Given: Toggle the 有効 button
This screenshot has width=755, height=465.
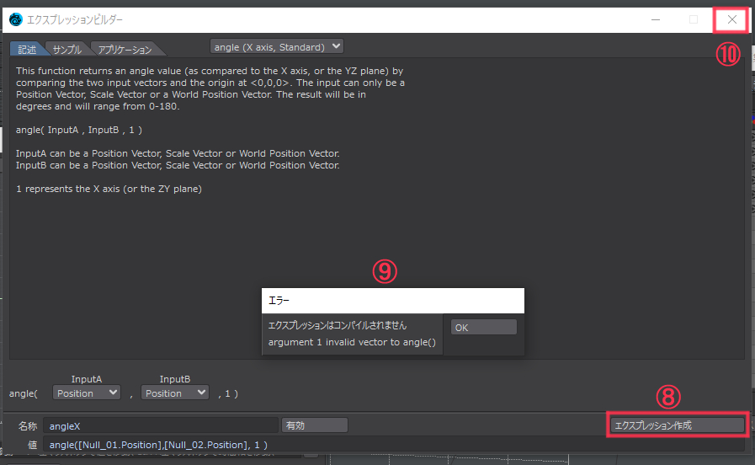Looking at the screenshot, I should click(x=315, y=425).
